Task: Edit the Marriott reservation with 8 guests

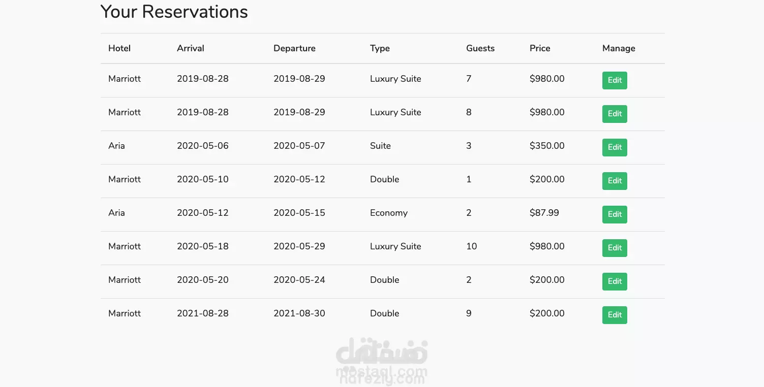Action: coord(615,114)
